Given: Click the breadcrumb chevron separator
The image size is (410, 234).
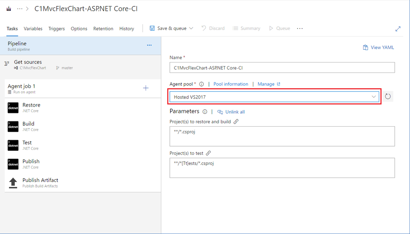Looking at the screenshot, I should tap(27, 9).
